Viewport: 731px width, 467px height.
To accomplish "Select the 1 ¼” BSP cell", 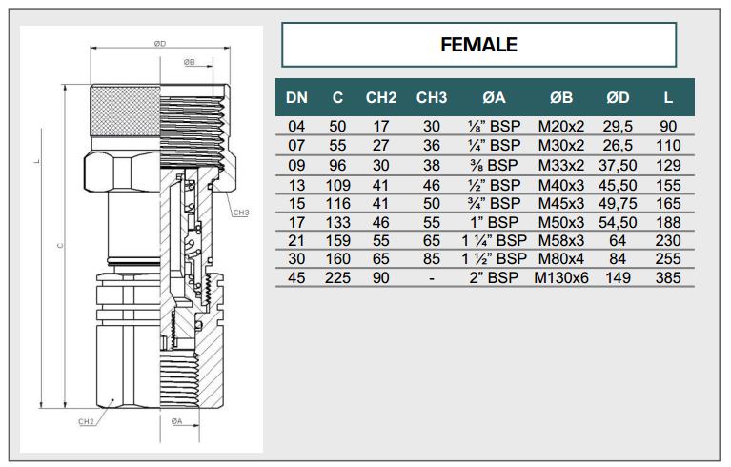I will (x=494, y=240).
